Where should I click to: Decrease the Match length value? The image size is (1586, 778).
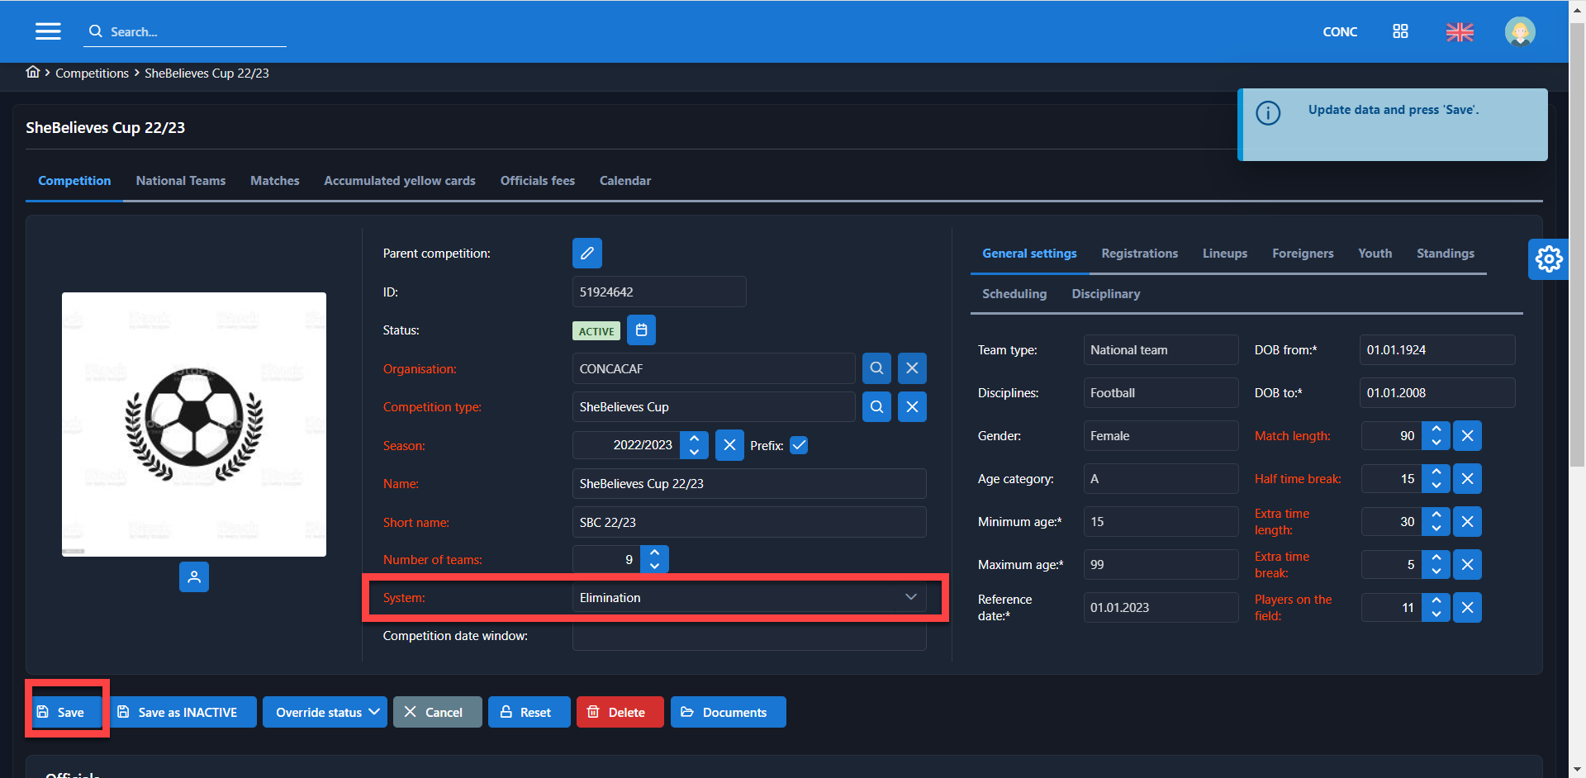pyautogui.click(x=1436, y=443)
